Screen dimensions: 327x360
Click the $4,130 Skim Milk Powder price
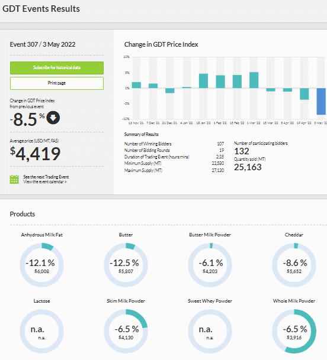pos(126,338)
